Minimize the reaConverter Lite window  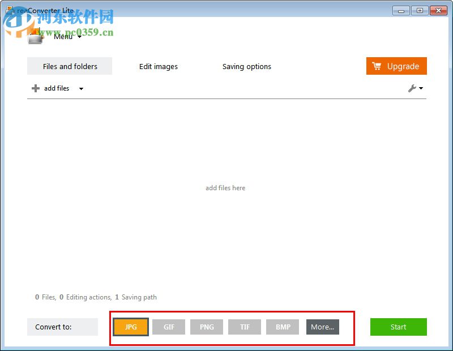click(401, 11)
